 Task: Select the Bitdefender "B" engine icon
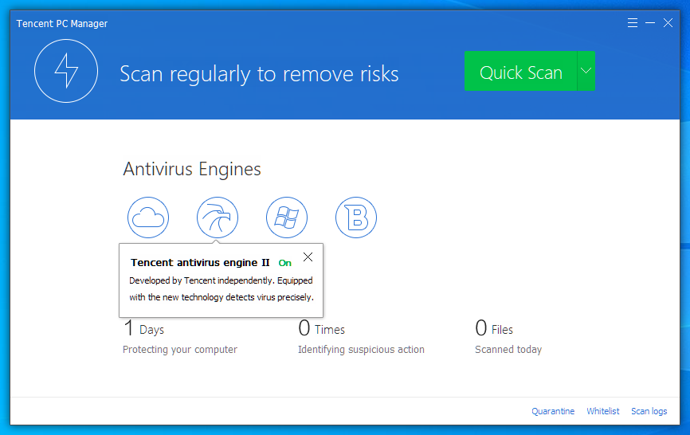(356, 217)
